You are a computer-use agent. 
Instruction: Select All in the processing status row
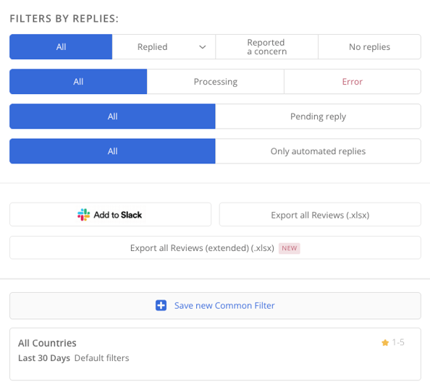pyautogui.click(x=78, y=82)
